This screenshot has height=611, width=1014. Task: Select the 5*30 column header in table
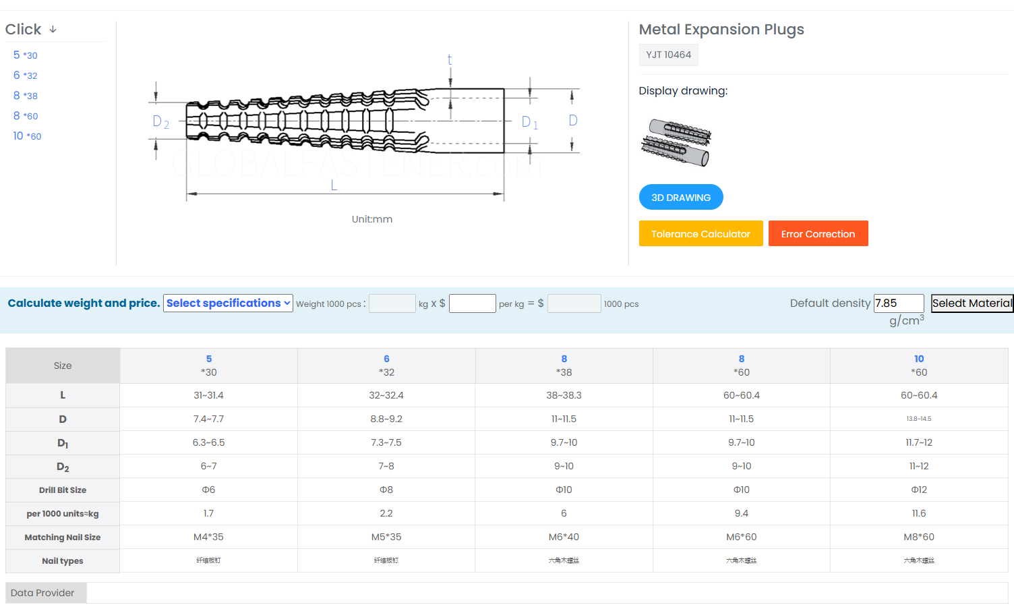click(209, 366)
